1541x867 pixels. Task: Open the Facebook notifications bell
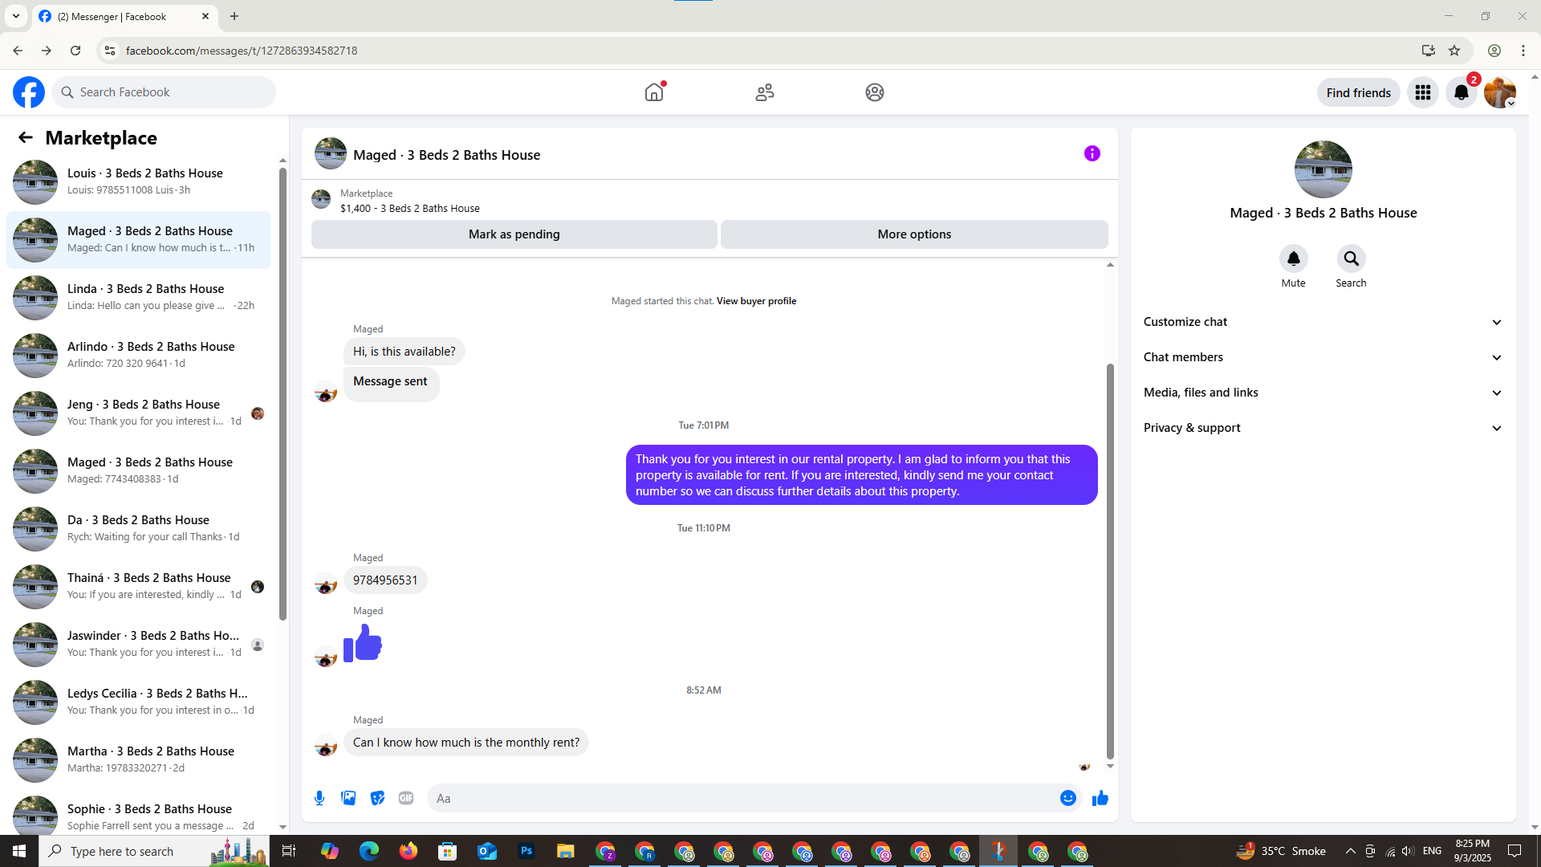pos(1462,92)
